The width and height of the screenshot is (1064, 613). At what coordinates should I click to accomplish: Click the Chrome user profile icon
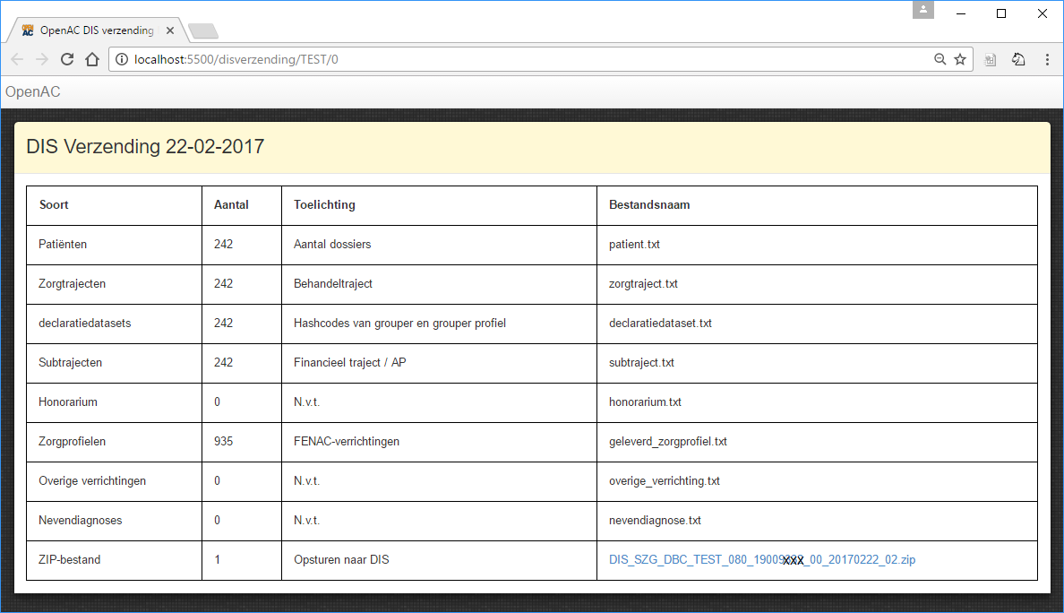point(923,10)
